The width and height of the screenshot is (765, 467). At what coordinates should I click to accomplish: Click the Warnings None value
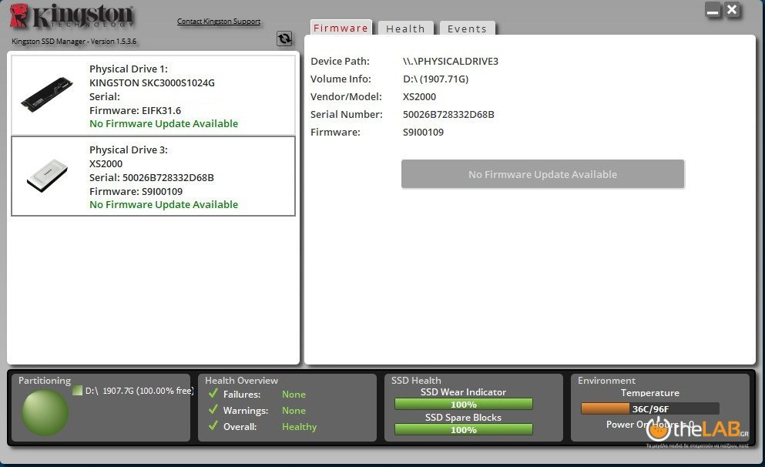tap(294, 411)
